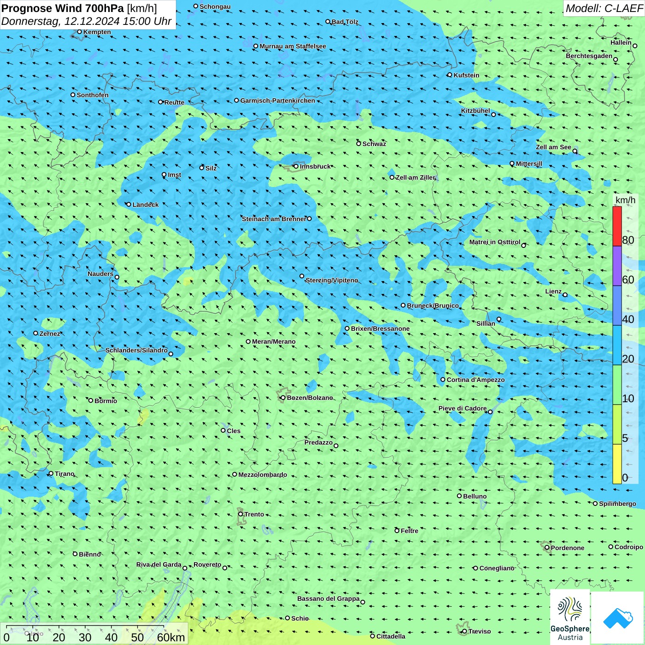Click the 'Bassano del Grappa' label
Screen dimensions: 645x645
point(328,598)
